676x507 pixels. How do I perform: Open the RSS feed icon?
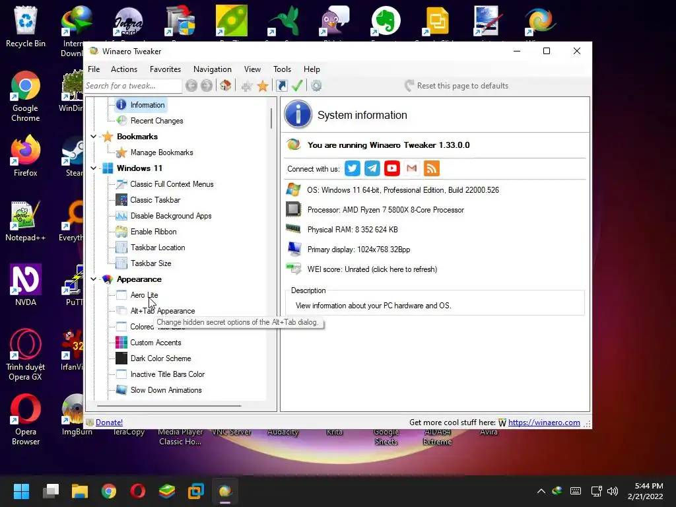pyautogui.click(x=432, y=168)
